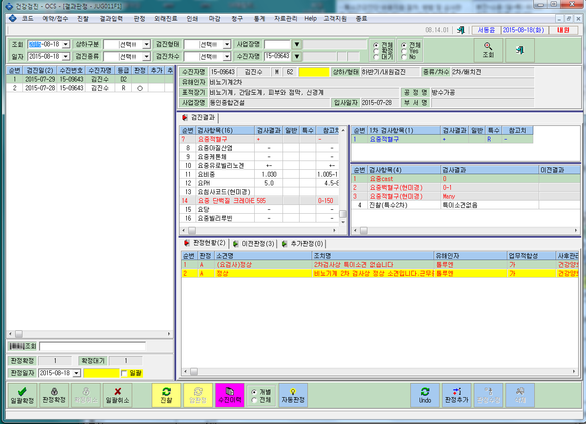This screenshot has width=586, height=424.
Task: Open 수진이력 magenta history button
Action: pos(229,395)
